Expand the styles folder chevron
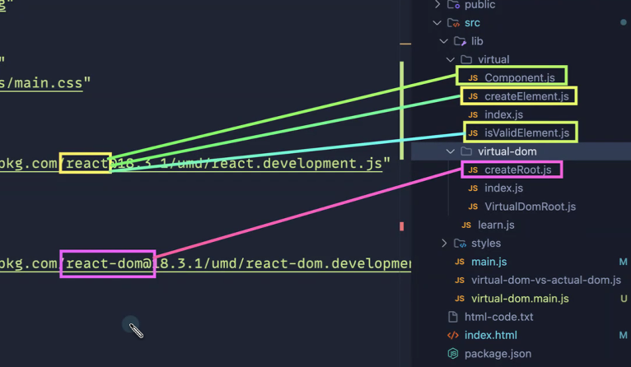The width and height of the screenshot is (631, 367). [444, 244]
